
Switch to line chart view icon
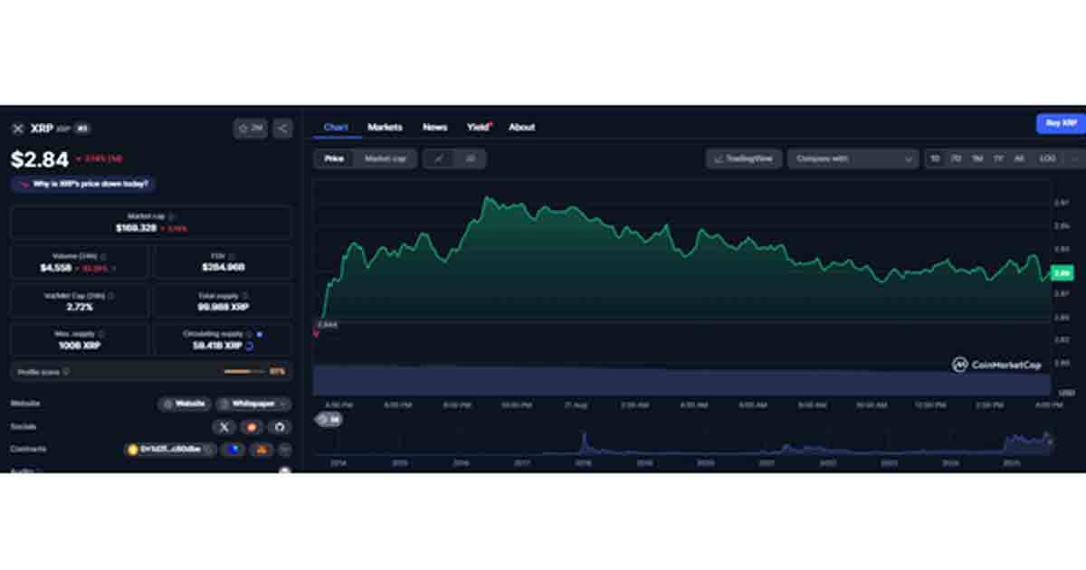pyautogui.click(x=439, y=159)
